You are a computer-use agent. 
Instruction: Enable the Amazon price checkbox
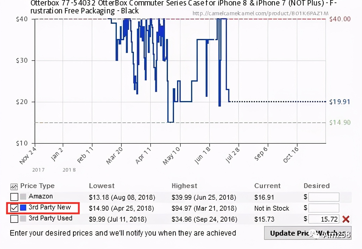(x=14, y=197)
